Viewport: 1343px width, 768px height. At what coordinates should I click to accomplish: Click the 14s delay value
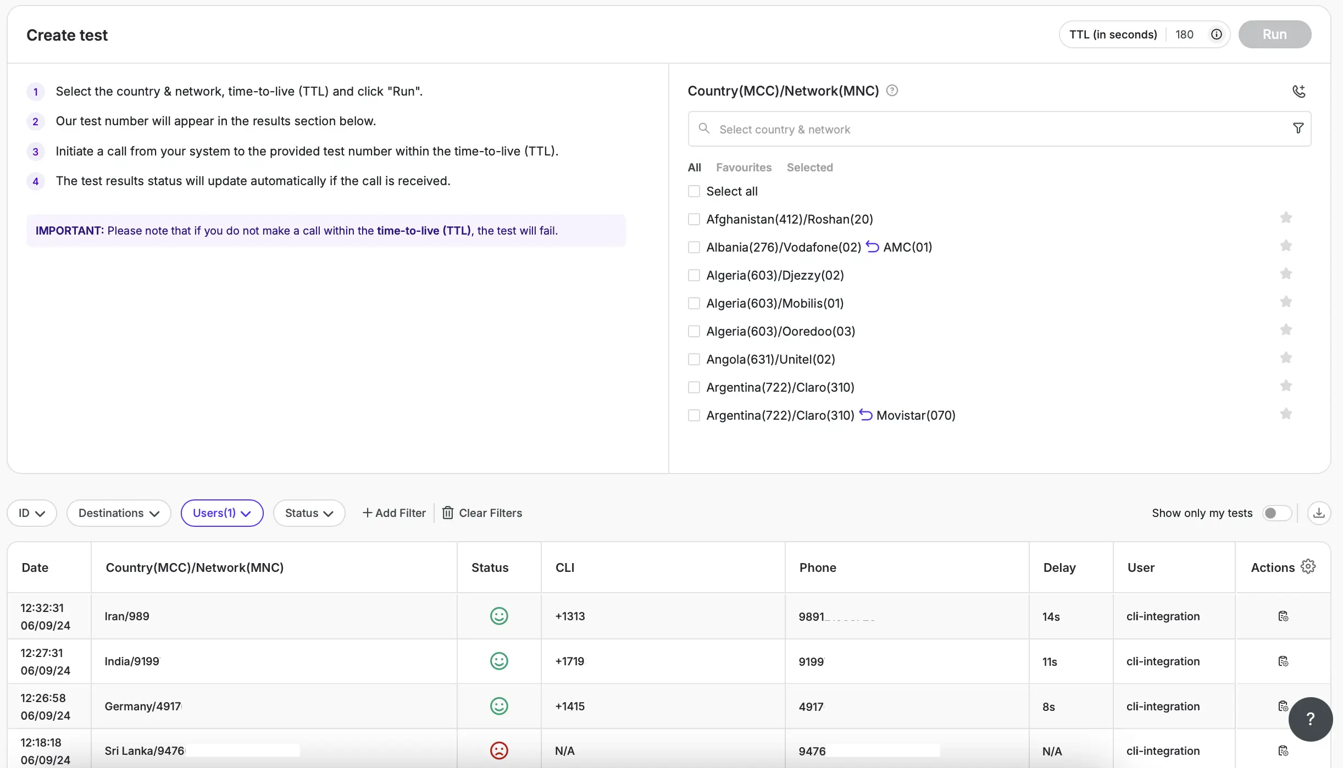click(x=1051, y=616)
